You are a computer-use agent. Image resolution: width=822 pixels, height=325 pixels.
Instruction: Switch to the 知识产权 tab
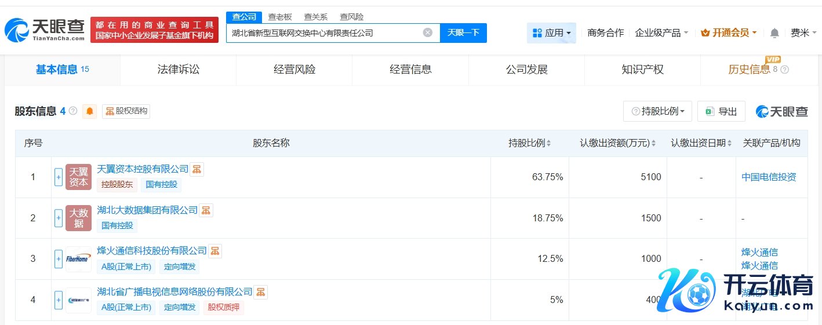[642, 70]
